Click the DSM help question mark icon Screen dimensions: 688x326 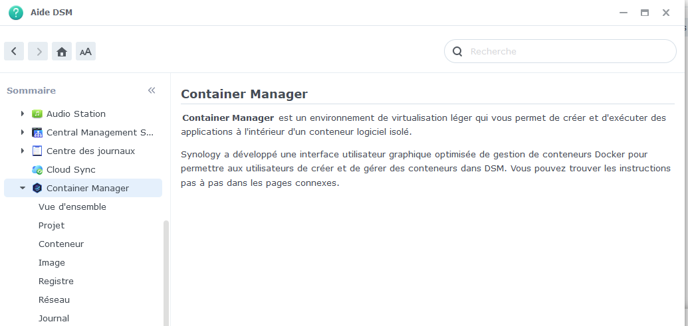(16, 13)
